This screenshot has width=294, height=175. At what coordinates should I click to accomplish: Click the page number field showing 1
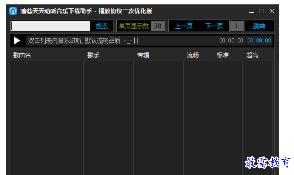pos(236,26)
